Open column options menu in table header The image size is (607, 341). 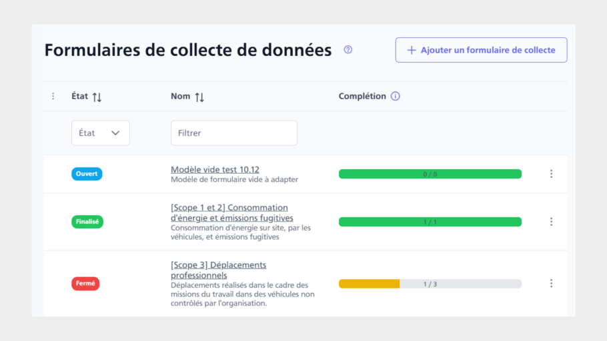coord(53,97)
